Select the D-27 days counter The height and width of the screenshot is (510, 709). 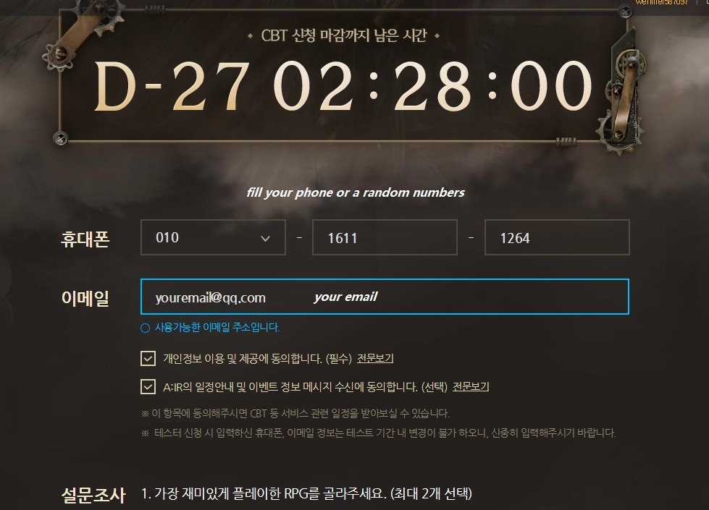coord(172,86)
